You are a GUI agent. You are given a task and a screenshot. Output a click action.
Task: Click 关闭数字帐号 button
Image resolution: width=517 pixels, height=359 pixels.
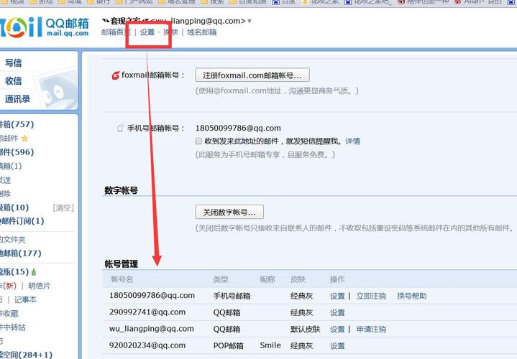[229, 212]
